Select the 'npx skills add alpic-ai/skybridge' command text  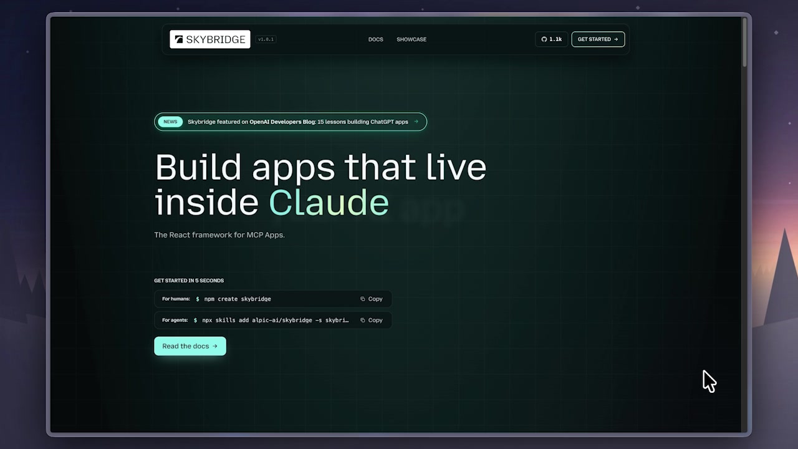tap(276, 320)
